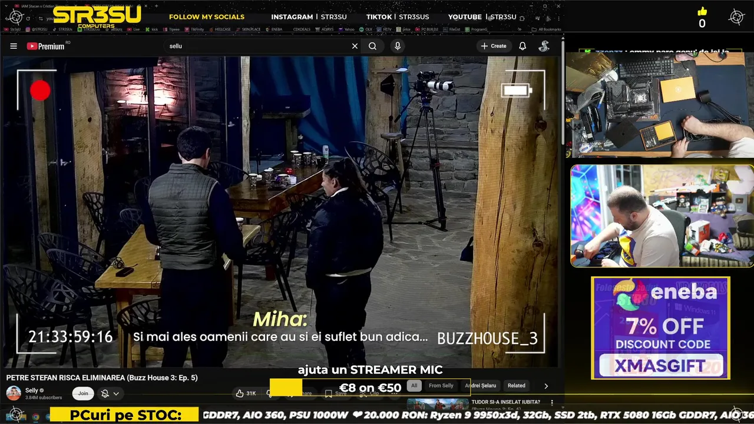Open the ENEBA bookmark
Viewport: 754px width, 424px height.
pos(274,29)
